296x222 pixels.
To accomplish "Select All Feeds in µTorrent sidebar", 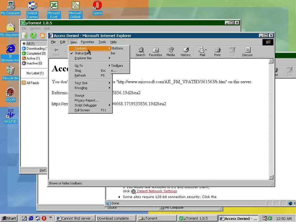I will click(31, 83).
